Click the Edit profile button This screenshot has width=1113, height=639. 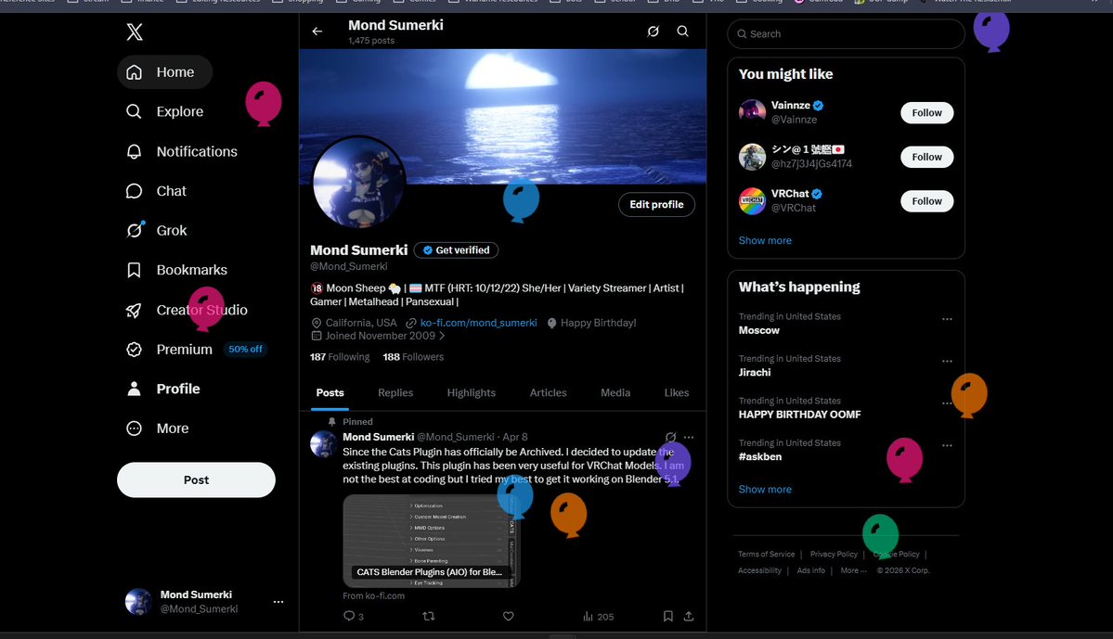click(x=656, y=204)
